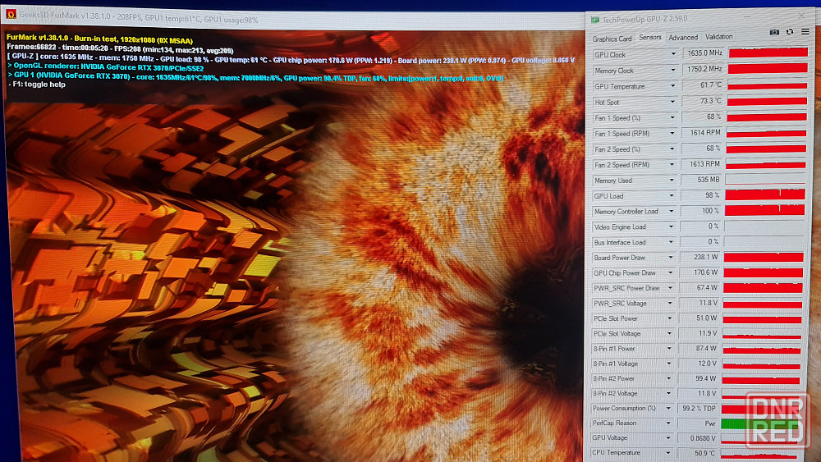Viewport: 821px width, 462px height.
Task: Click the GPU Chip Power 170.6 W value
Action: tap(699, 272)
